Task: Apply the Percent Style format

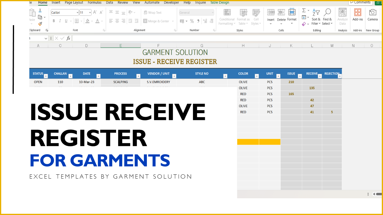Action: 192,21
